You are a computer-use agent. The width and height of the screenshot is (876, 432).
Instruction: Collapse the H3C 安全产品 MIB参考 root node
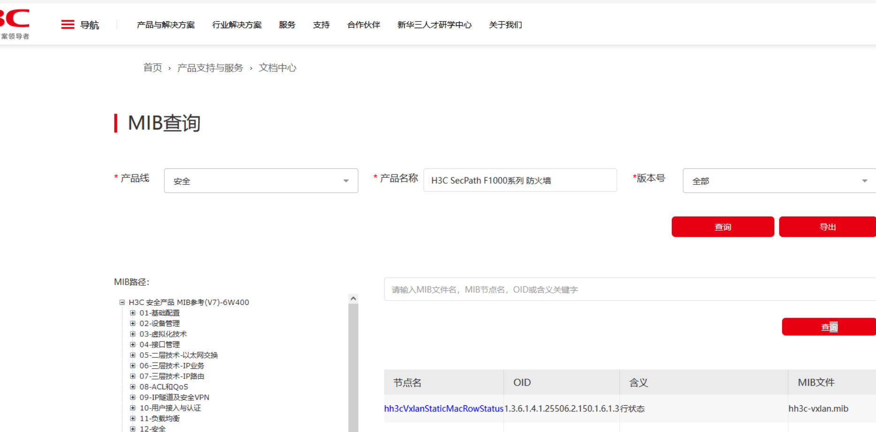tap(122, 303)
